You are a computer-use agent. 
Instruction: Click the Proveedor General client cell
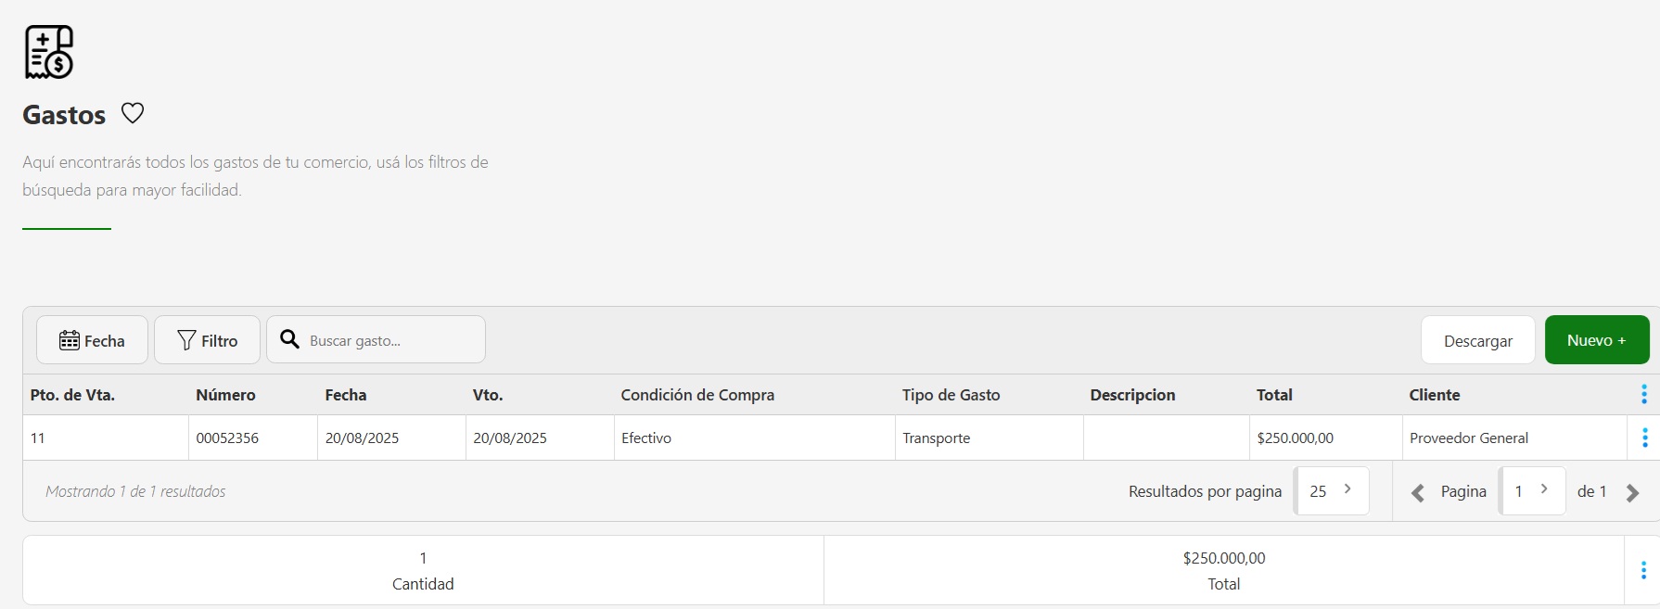[1469, 438]
